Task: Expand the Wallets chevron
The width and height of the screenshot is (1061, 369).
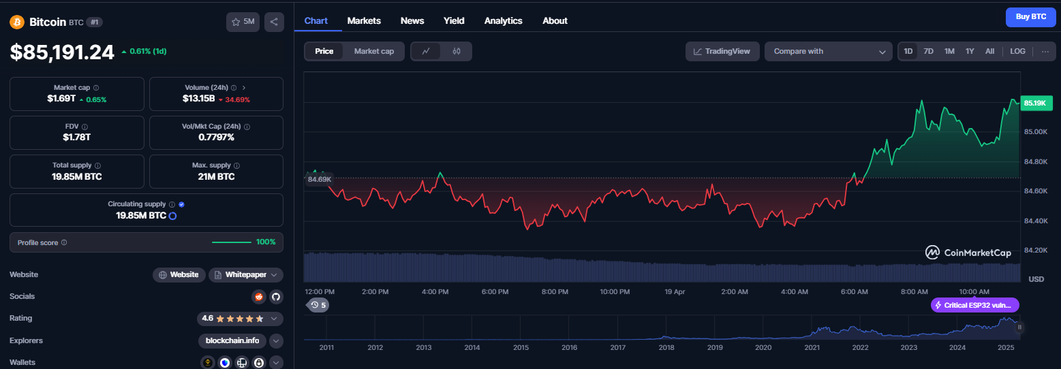Action: tap(276, 363)
